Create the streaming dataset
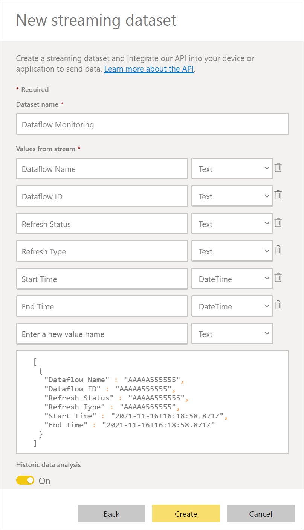Screen dimensions: 304x530 (186, 513)
